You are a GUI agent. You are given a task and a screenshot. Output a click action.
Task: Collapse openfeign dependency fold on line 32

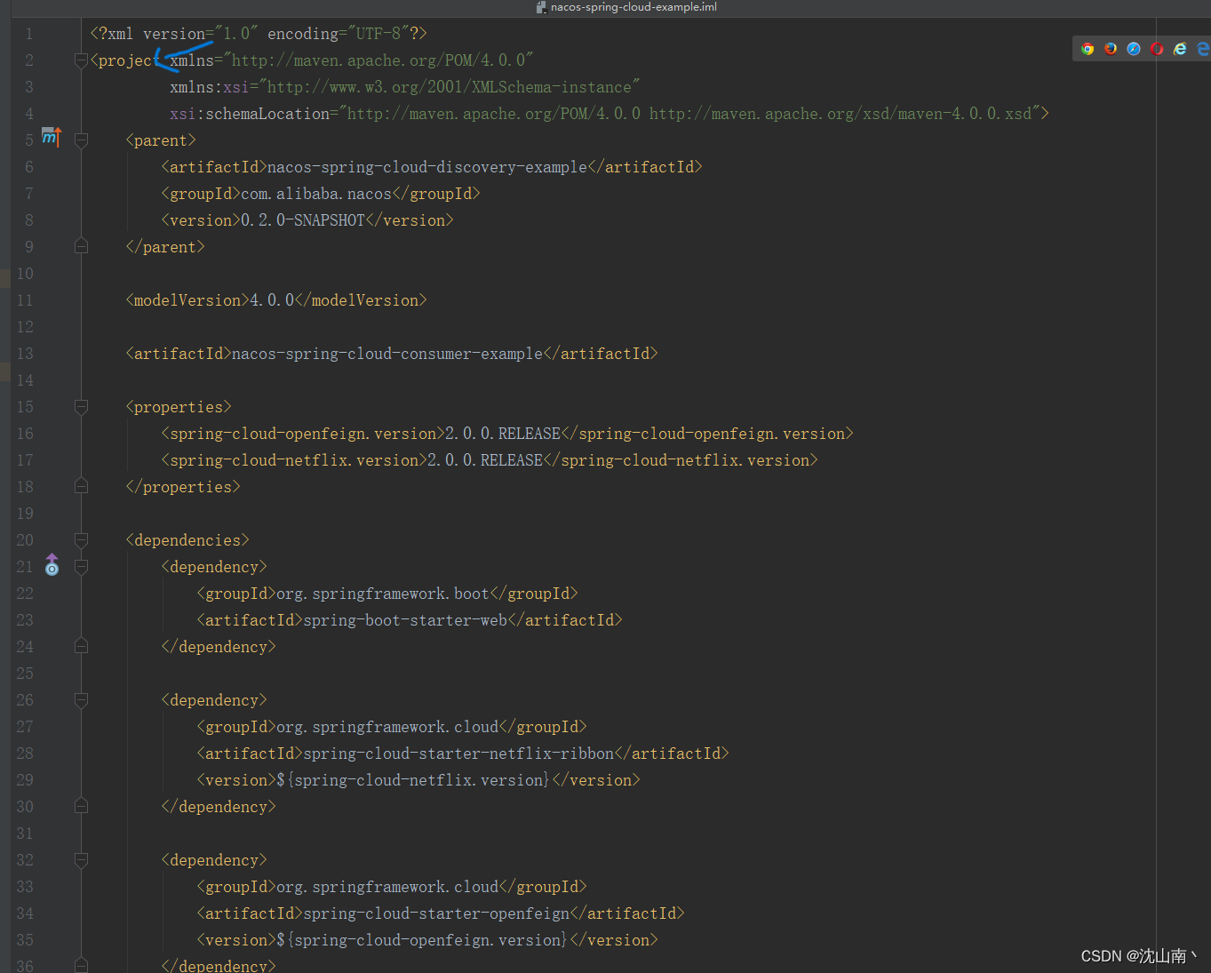point(81,860)
